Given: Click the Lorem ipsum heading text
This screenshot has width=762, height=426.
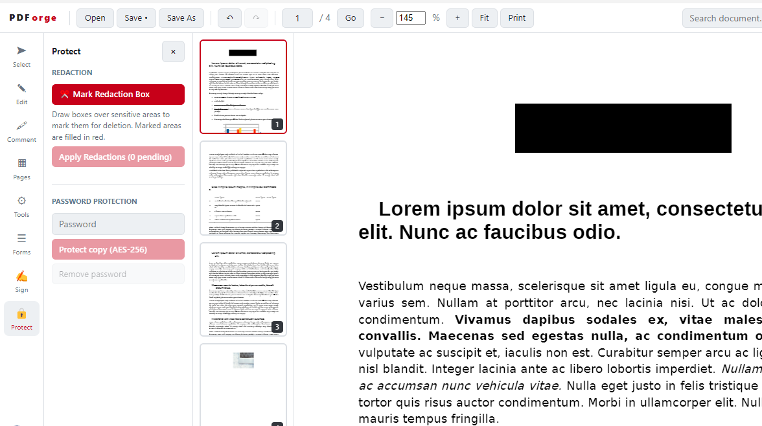Looking at the screenshot, I should [560, 221].
